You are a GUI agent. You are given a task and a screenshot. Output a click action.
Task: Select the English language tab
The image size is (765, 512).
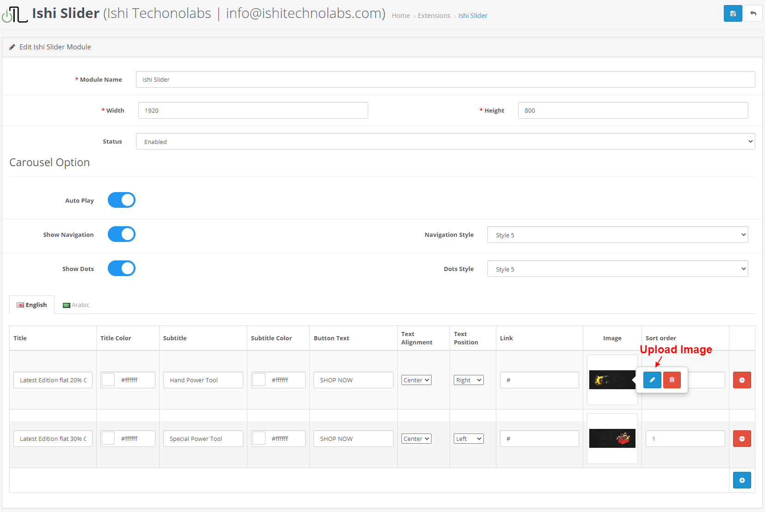click(x=32, y=305)
